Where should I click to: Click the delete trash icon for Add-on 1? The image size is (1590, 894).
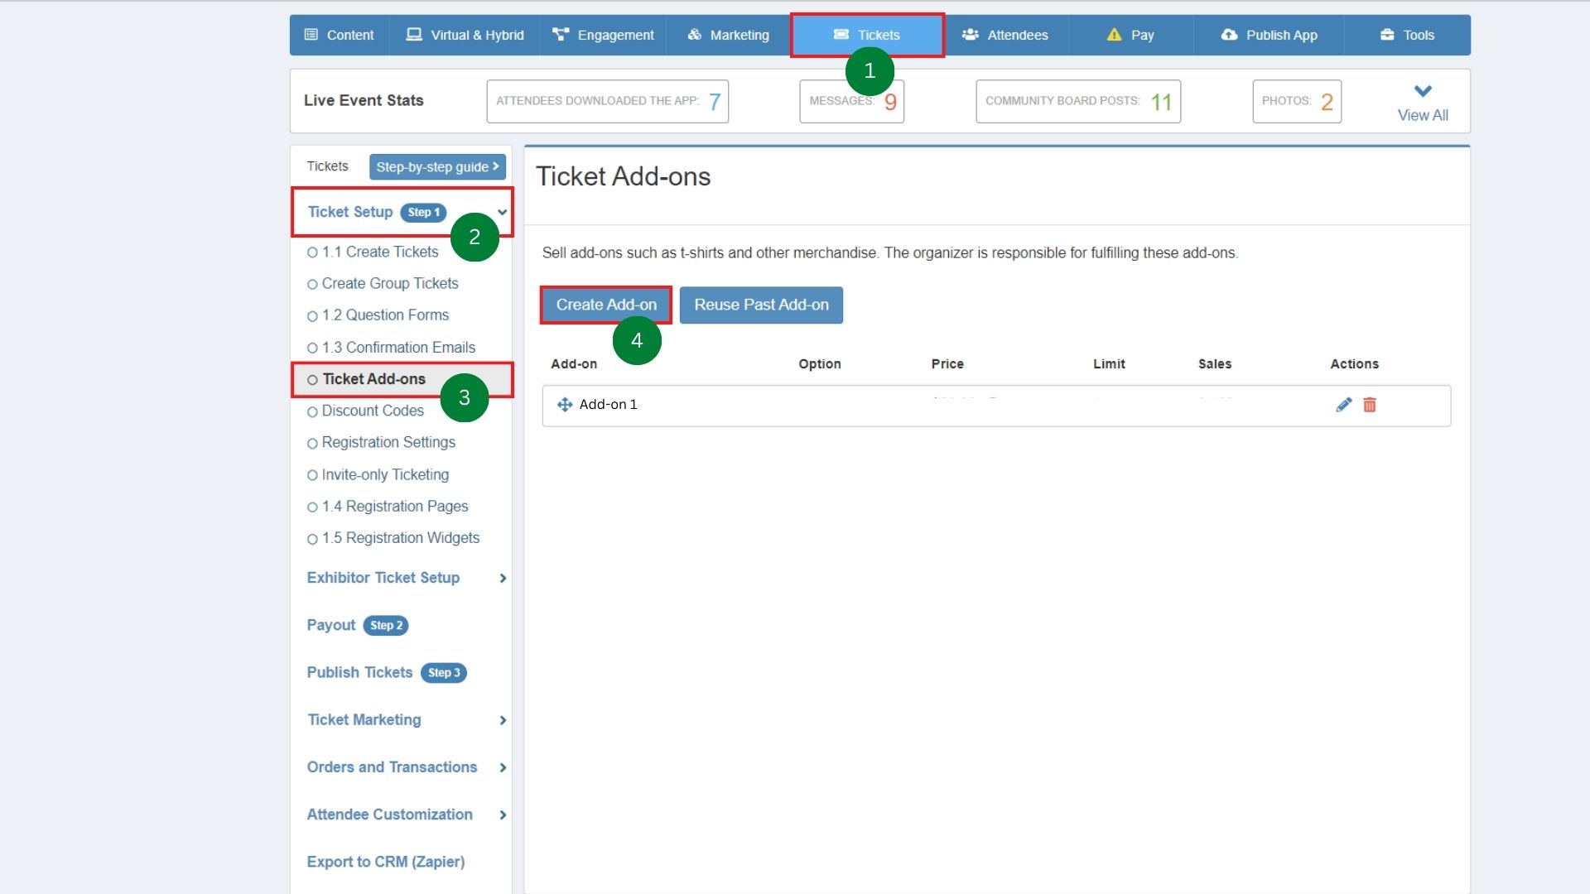pyautogui.click(x=1370, y=405)
